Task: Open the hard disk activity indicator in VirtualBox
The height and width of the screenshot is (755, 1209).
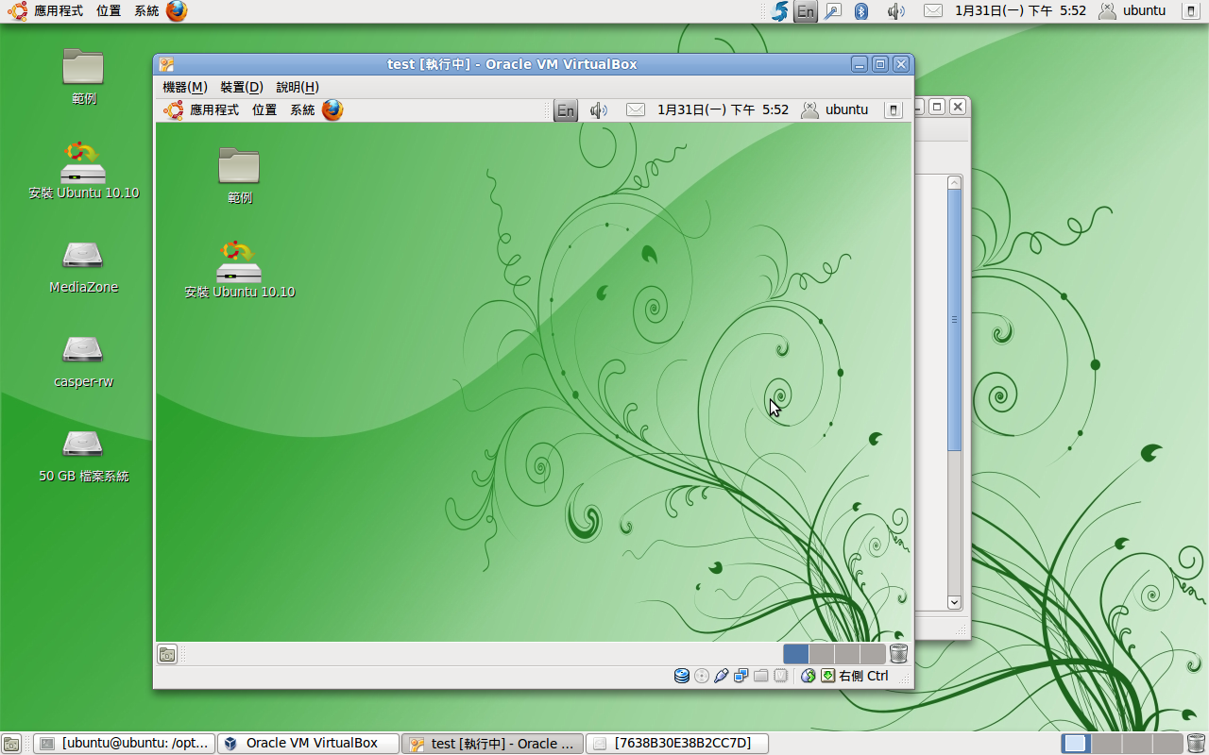Action: pos(682,676)
